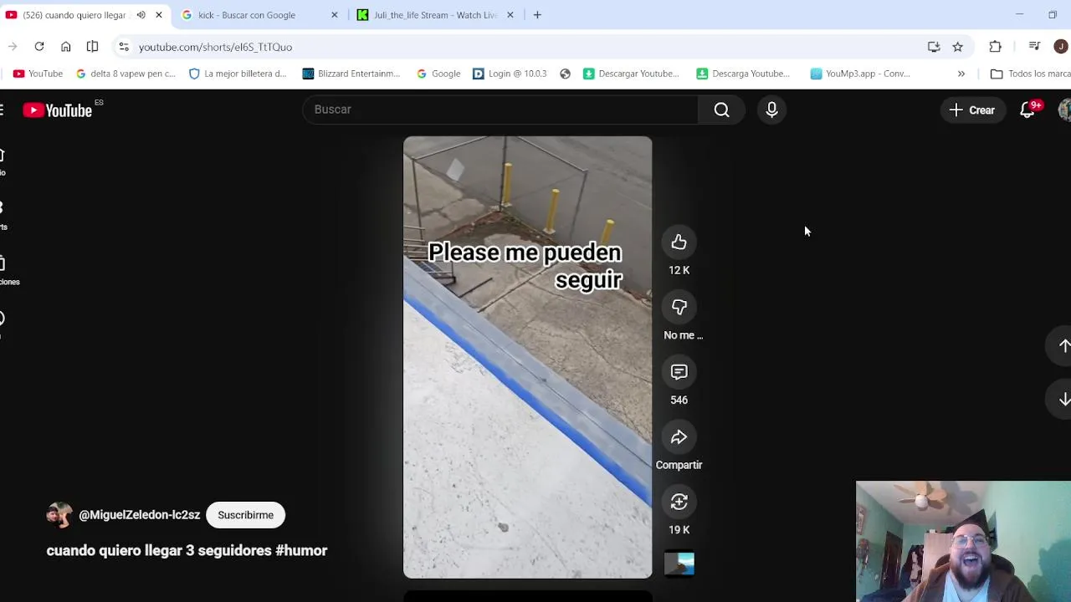Open Descarga Youtube... bookmark
Image resolution: width=1071 pixels, height=602 pixels.
744,74
